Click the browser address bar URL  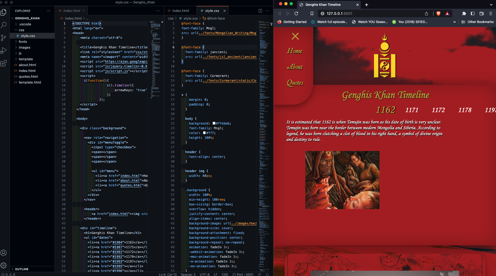point(340,13)
